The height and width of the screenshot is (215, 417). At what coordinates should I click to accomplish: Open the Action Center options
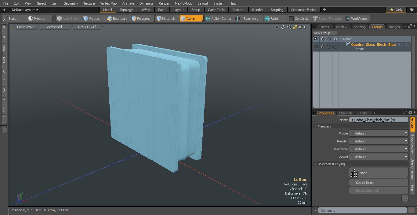pyautogui.click(x=219, y=19)
